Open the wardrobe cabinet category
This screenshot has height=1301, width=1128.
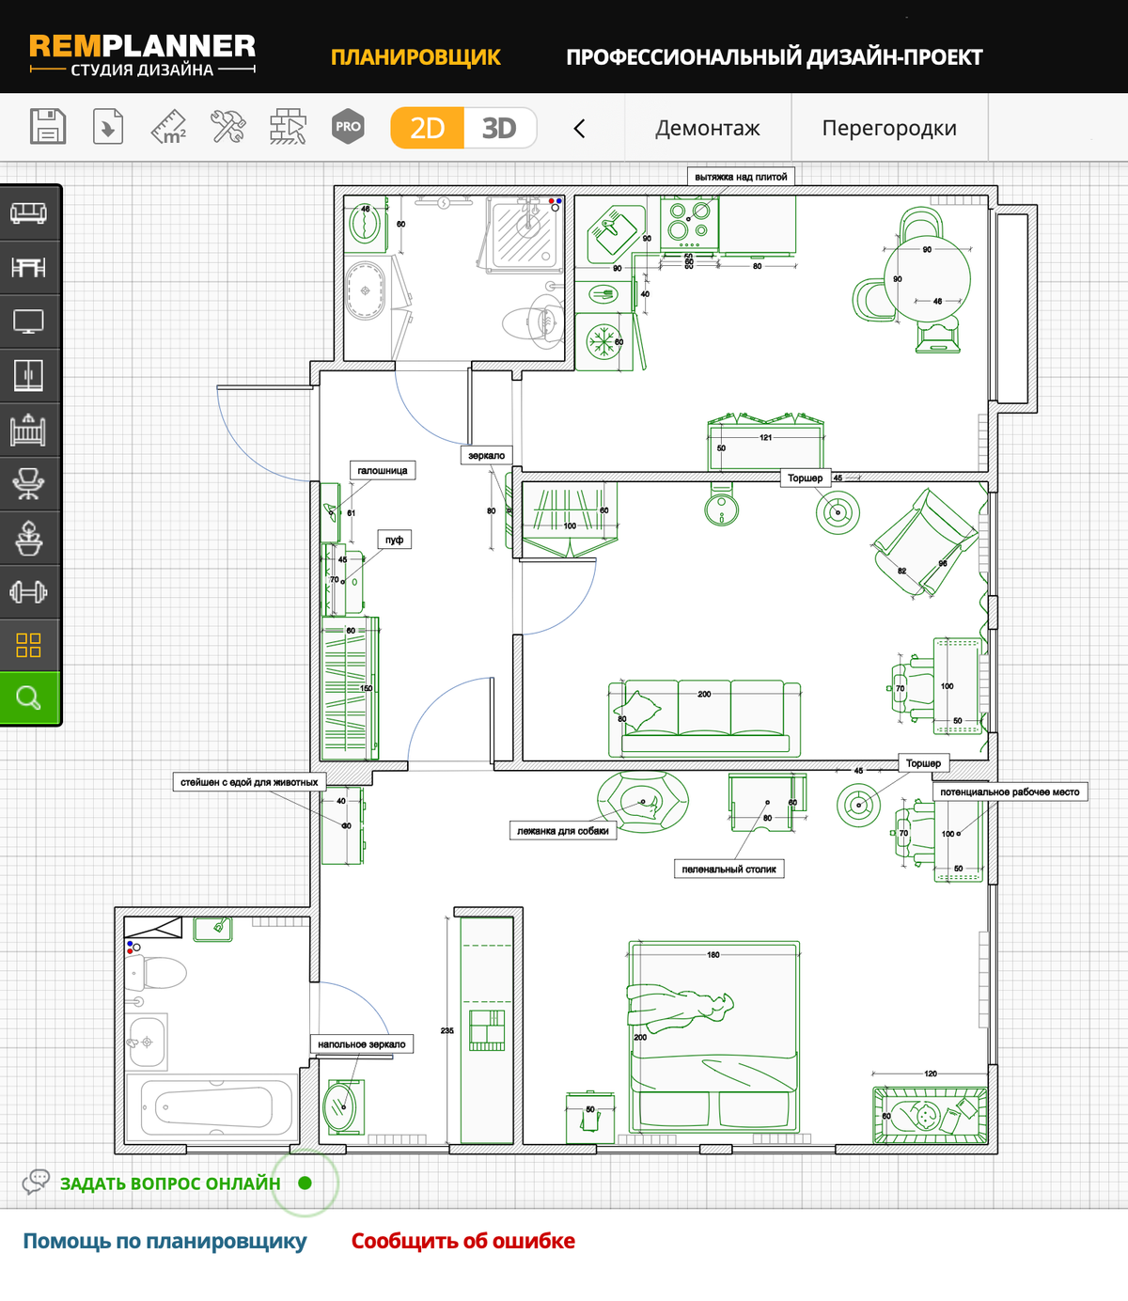(x=29, y=375)
